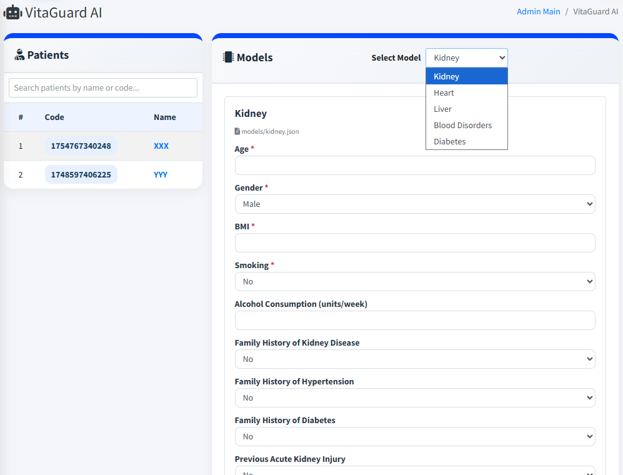Click the Patients panel person icon
This screenshot has height=475, width=623.
tap(19, 55)
